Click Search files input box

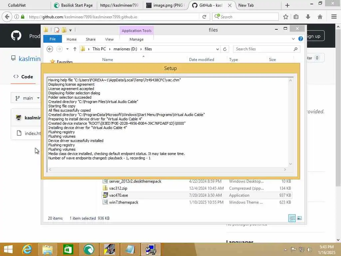(264, 49)
